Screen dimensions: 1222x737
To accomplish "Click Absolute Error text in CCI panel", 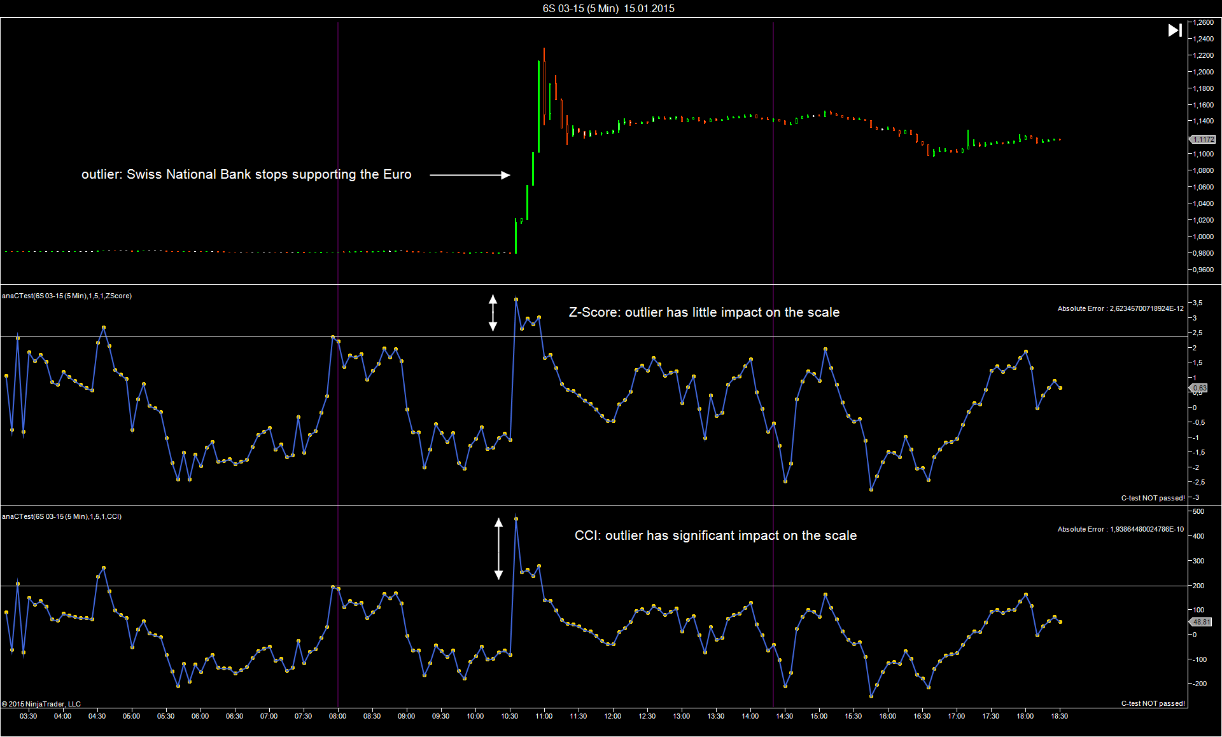I will pos(1120,529).
